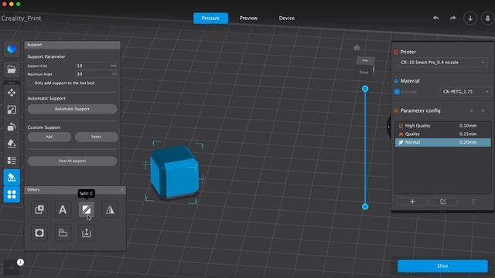Click the Automatic Support button
Screen dimensions: 495x278
click(x=72, y=109)
